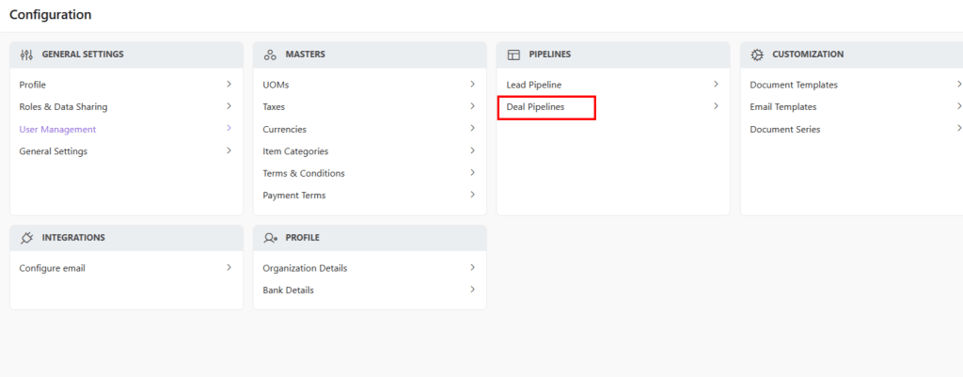Click the Pipelines section icon
Viewport: 963px width, 377px height.
tap(513, 55)
